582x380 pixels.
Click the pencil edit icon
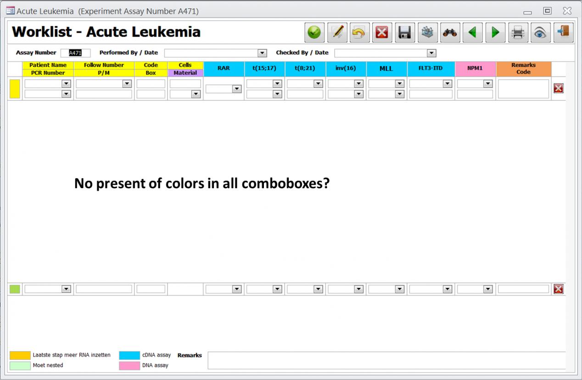337,33
